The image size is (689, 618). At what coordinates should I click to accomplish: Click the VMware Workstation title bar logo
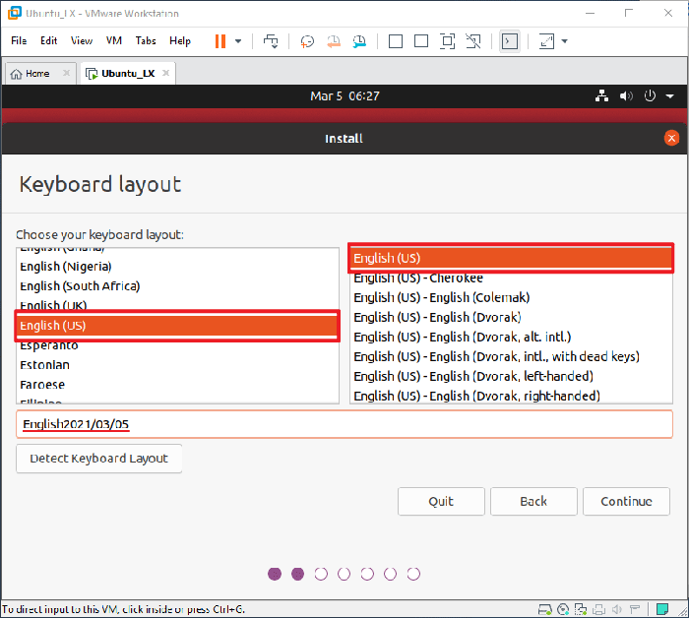[x=15, y=13]
